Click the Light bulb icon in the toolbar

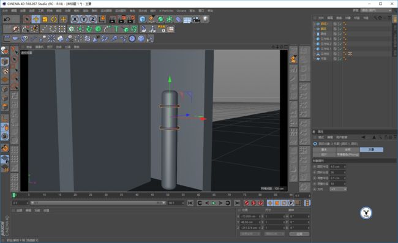(x=205, y=19)
